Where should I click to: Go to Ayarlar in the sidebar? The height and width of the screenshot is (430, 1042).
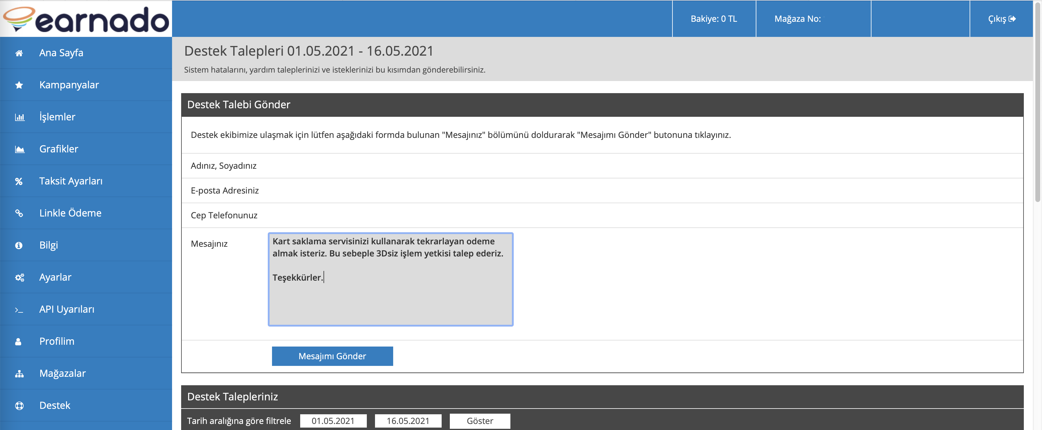(x=86, y=277)
